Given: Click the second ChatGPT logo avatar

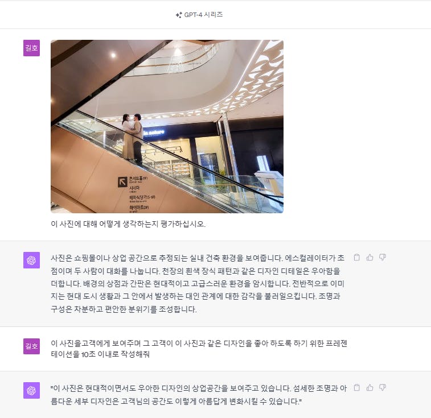Looking at the screenshot, I should [31, 390].
